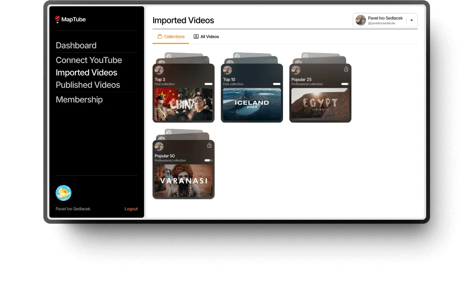Click the avatar badge on Top 10 Iceland collection
Image resolution: width=473 pixels, height=289 pixels.
227,70
